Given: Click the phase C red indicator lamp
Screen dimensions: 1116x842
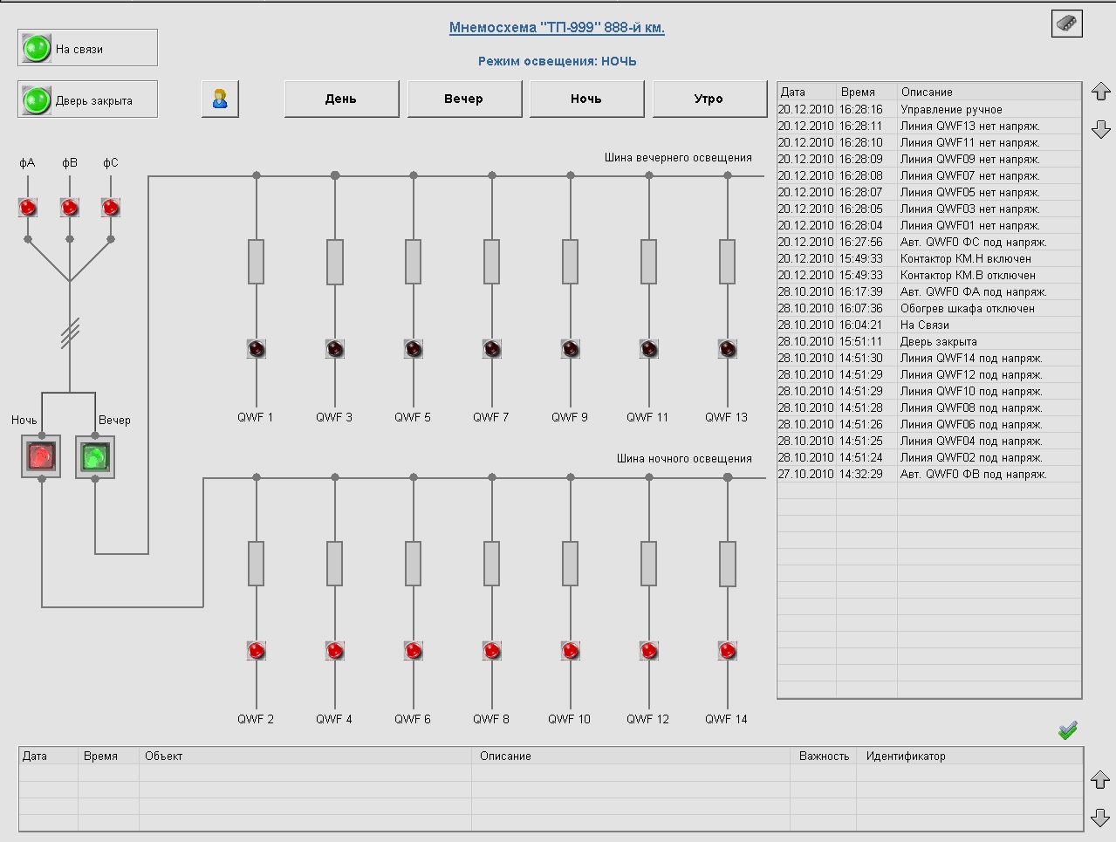Looking at the screenshot, I should 111,208.
